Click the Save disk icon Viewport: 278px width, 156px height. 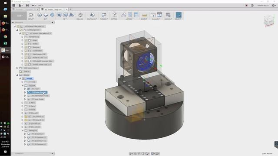click(27, 6)
